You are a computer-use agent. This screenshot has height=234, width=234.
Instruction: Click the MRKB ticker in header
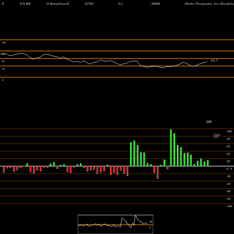(x=156, y=4)
